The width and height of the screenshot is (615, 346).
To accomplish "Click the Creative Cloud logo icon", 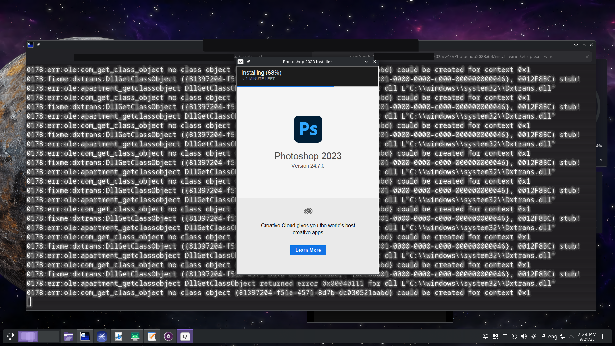I will pyautogui.click(x=308, y=211).
